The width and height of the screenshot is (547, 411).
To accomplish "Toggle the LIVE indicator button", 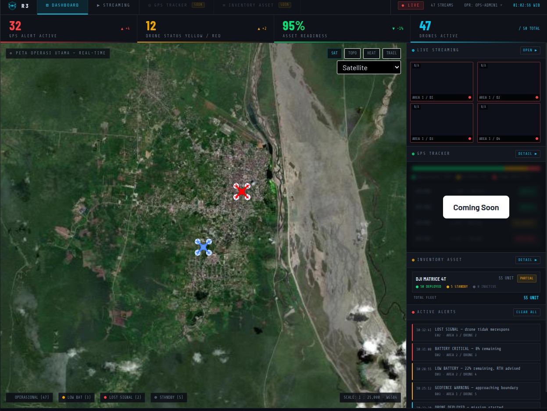I will 411,5.
